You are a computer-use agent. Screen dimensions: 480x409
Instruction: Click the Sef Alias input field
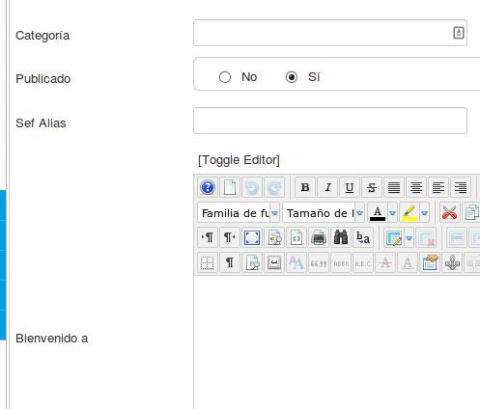(x=330, y=121)
